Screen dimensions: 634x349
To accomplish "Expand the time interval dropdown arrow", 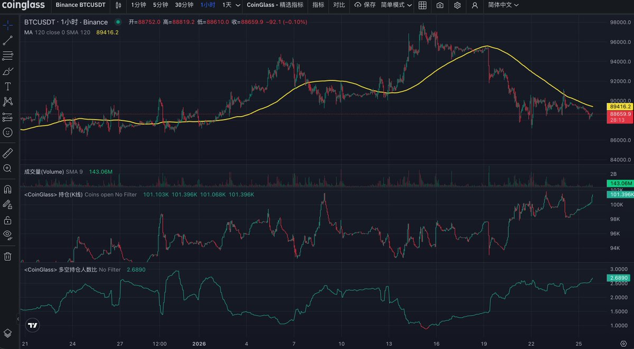I will [238, 5].
